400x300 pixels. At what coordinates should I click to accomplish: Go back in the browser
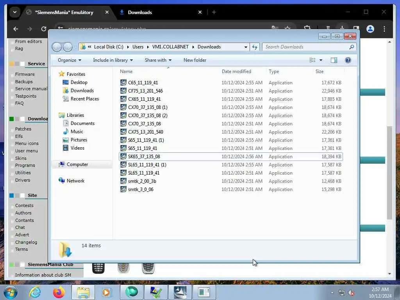(x=16, y=29)
